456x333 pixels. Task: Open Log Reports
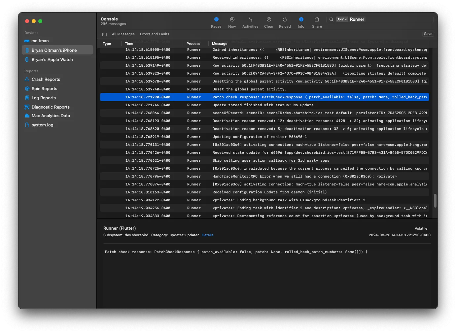tap(57, 98)
